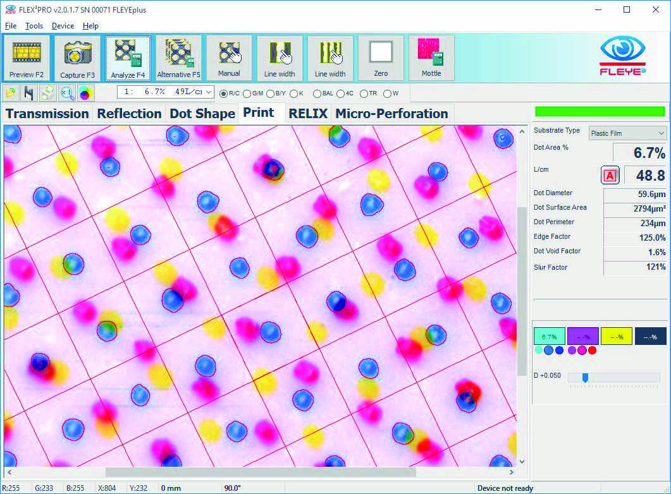This screenshot has height=494, width=671.
Task: Click the yellow color swatch box
Action: pyautogui.click(x=616, y=336)
